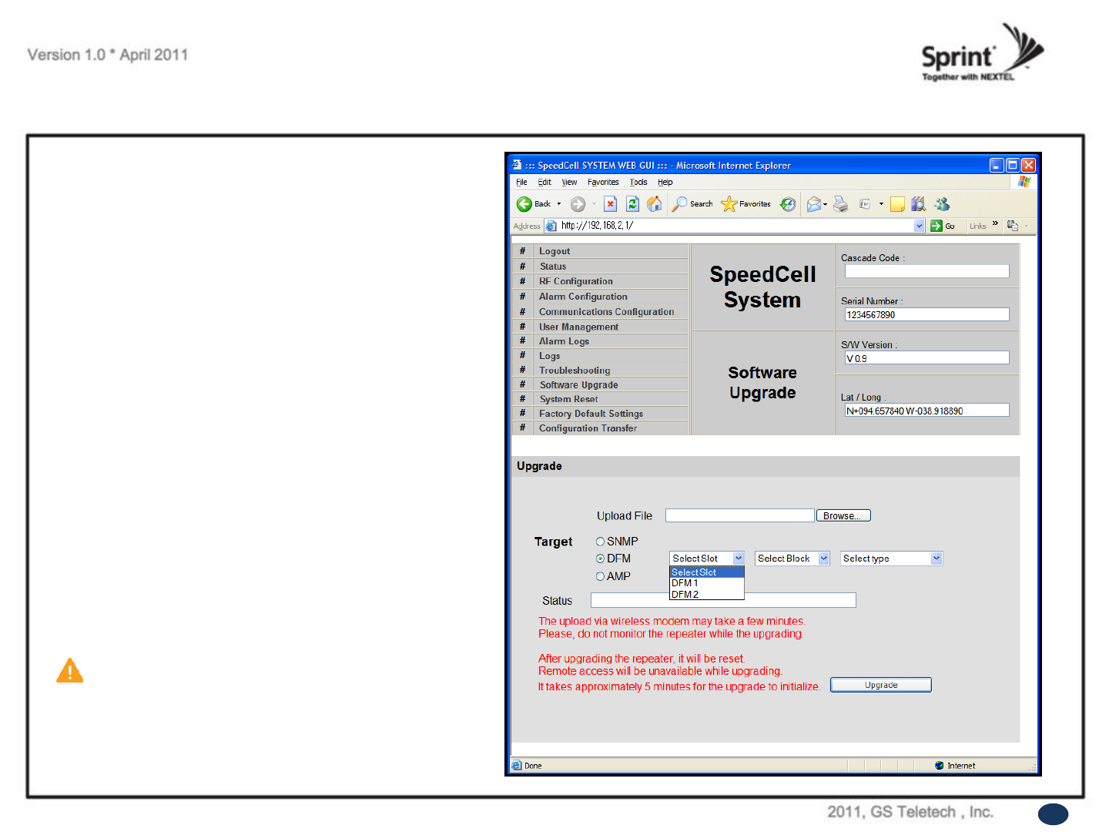
Task: Click the Logout link
Action: (554, 251)
